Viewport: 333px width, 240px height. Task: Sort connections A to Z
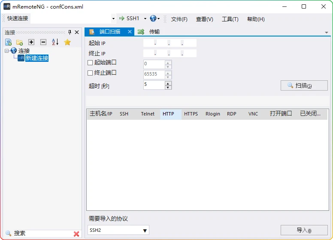55,42
